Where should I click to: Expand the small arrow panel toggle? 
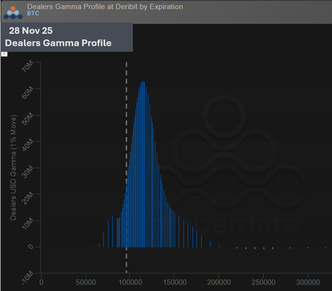pos(4,54)
